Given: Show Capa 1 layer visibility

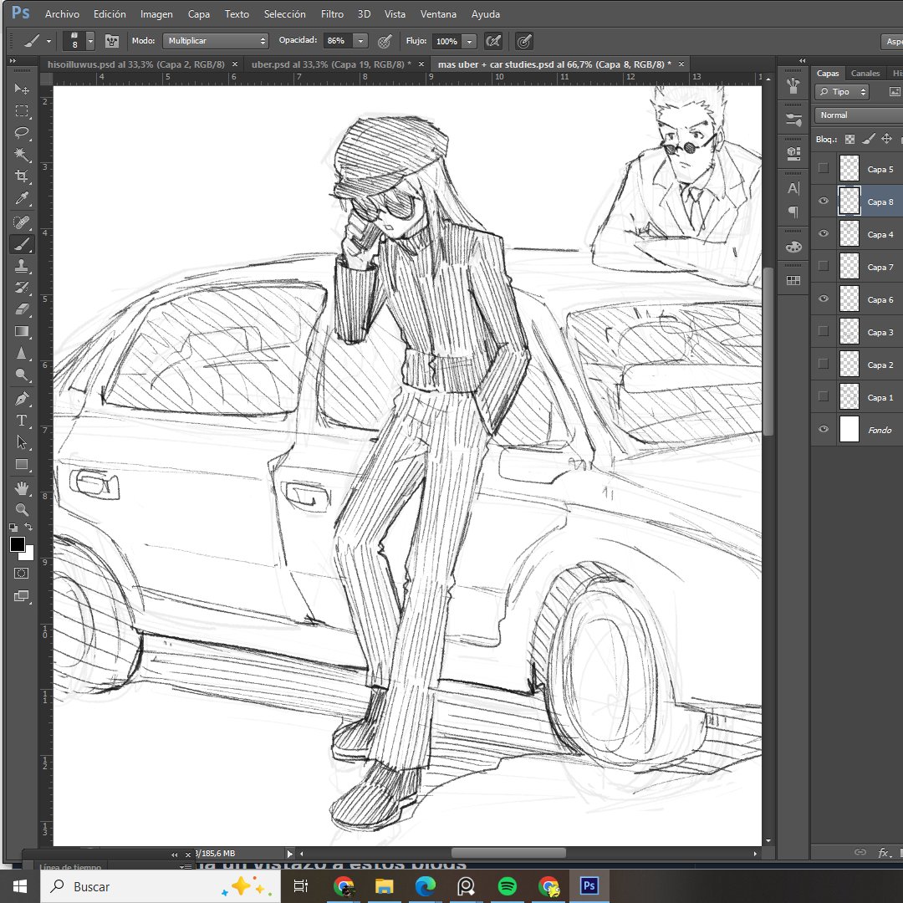Looking at the screenshot, I should [x=824, y=396].
